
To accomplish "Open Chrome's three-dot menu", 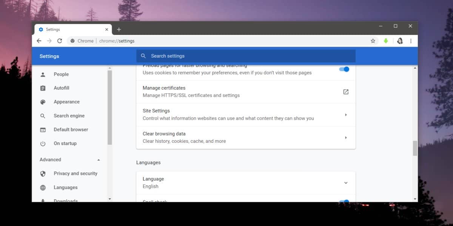I will 411,41.
